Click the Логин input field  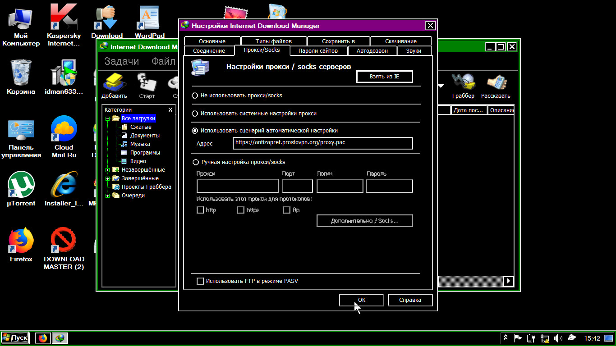(x=340, y=186)
